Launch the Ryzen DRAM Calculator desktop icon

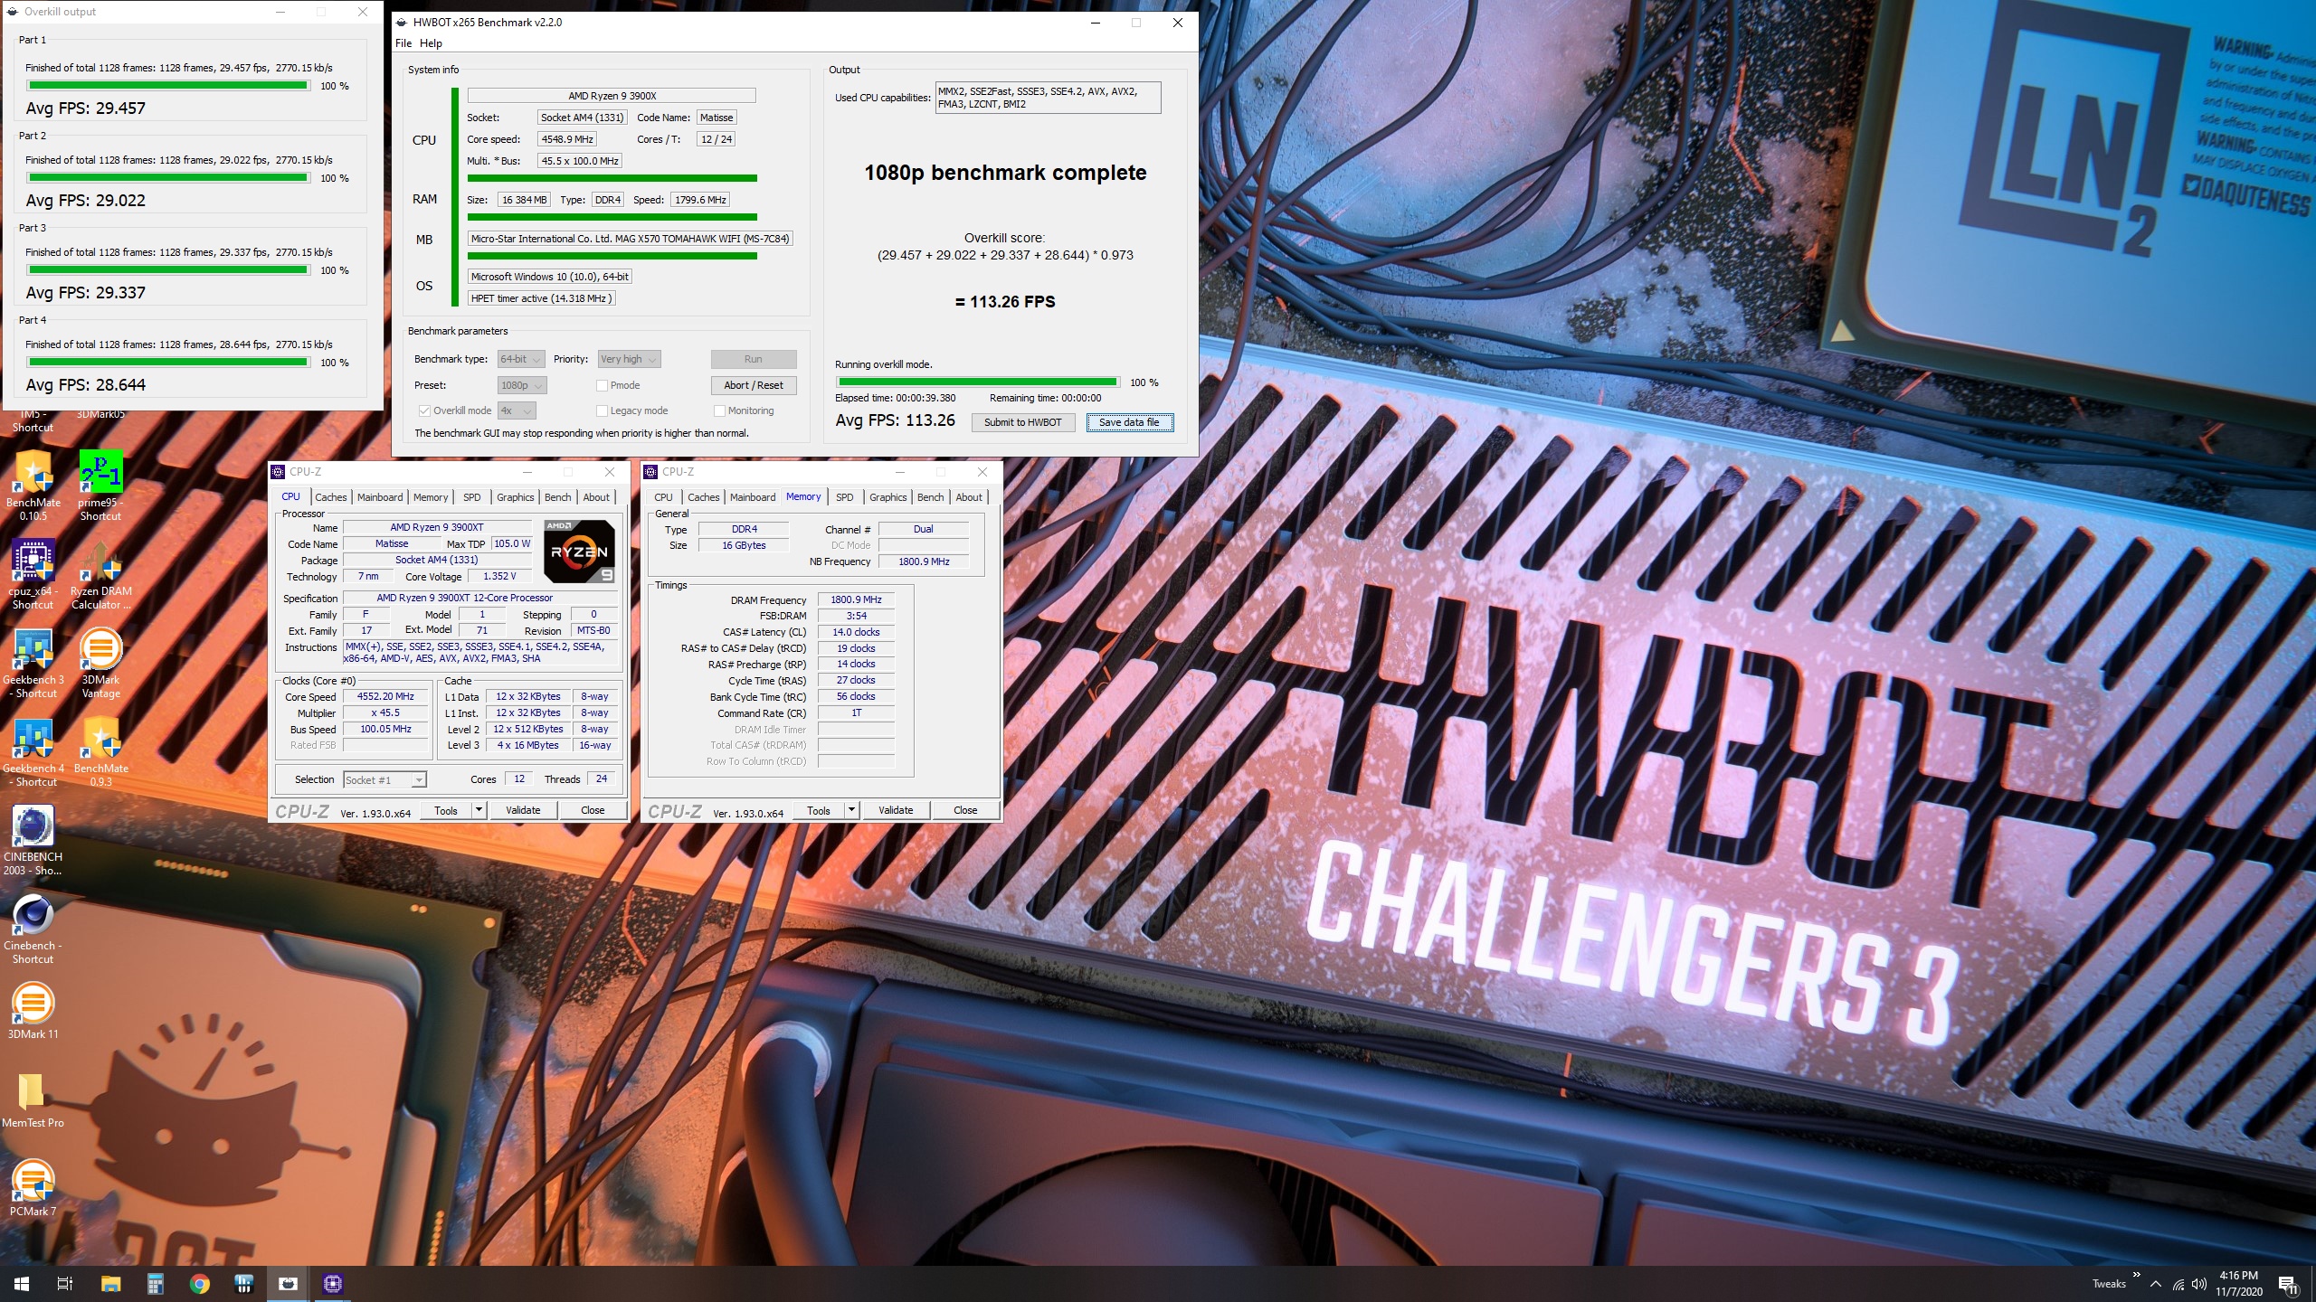100,574
